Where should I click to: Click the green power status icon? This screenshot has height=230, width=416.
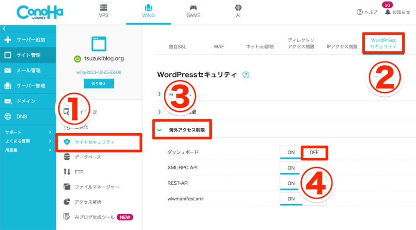(78, 59)
